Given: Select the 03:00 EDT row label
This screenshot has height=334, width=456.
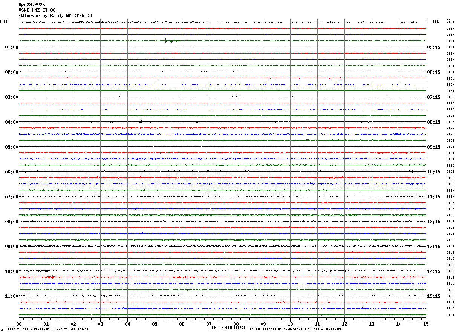Looking at the screenshot, I should click(12, 97).
